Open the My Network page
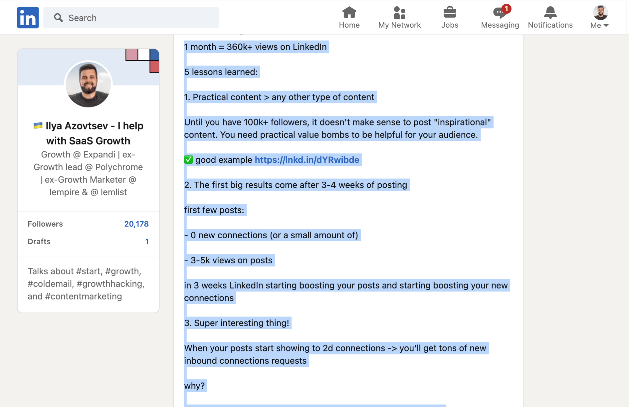 [x=399, y=18]
